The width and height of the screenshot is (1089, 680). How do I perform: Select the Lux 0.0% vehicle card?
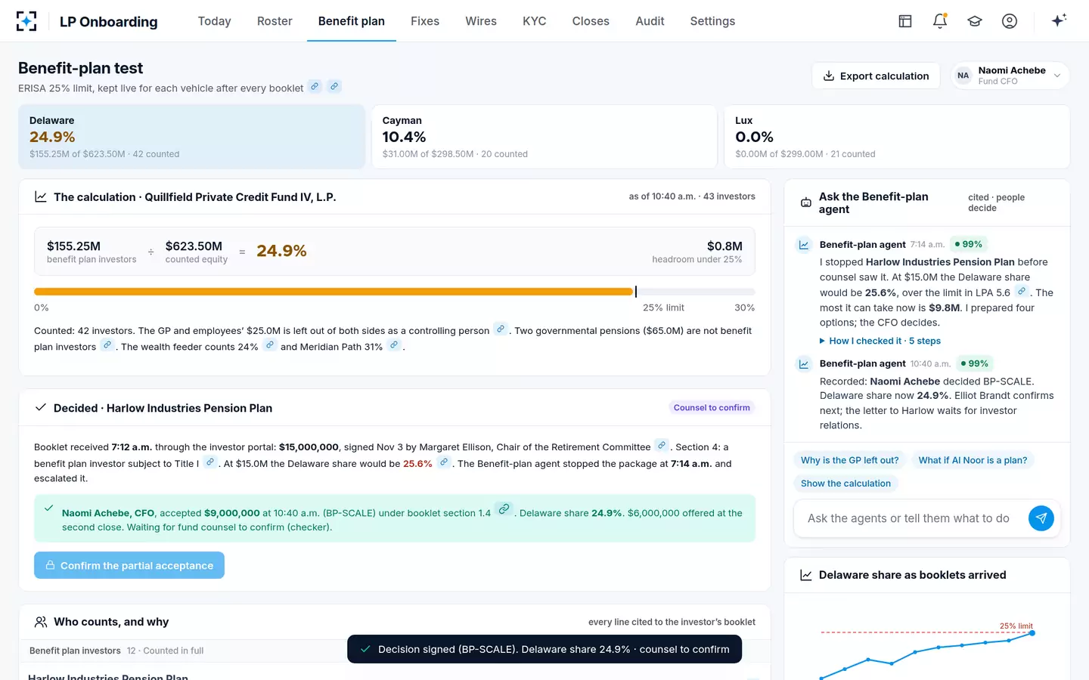click(x=897, y=137)
